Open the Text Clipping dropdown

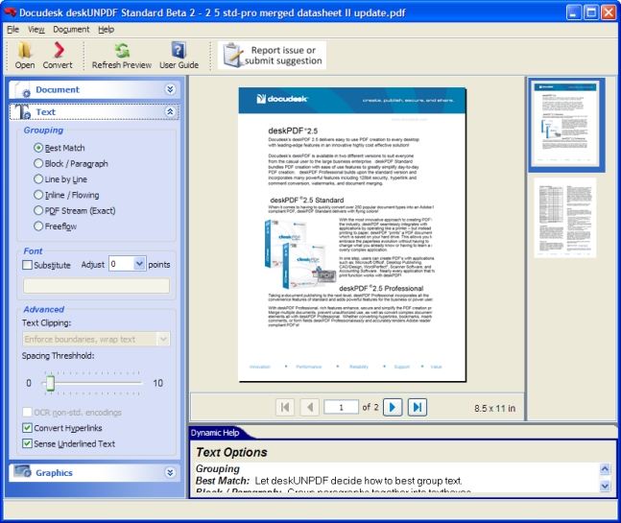click(163, 339)
